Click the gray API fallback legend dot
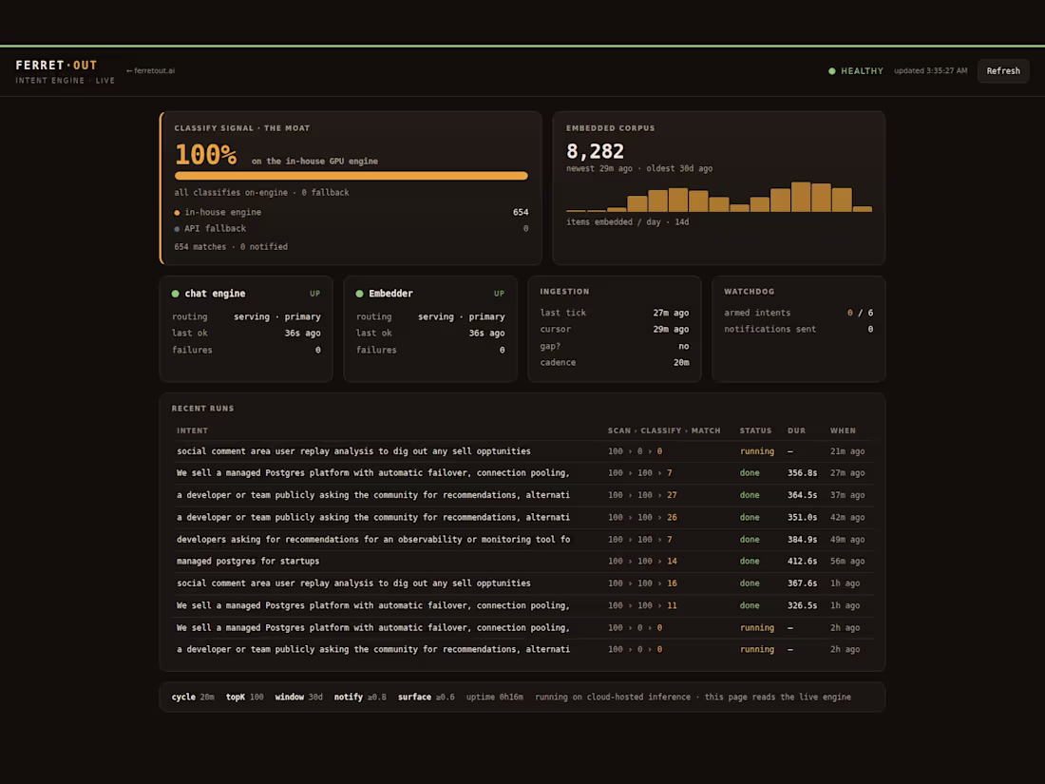The width and height of the screenshot is (1045, 784). (x=177, y=229)
